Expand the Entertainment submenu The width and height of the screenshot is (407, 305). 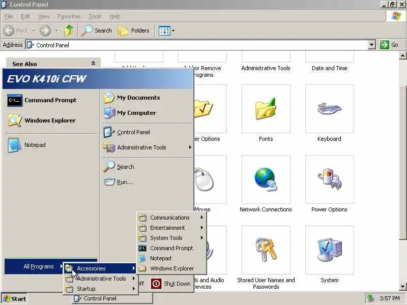tap(171, 228)
